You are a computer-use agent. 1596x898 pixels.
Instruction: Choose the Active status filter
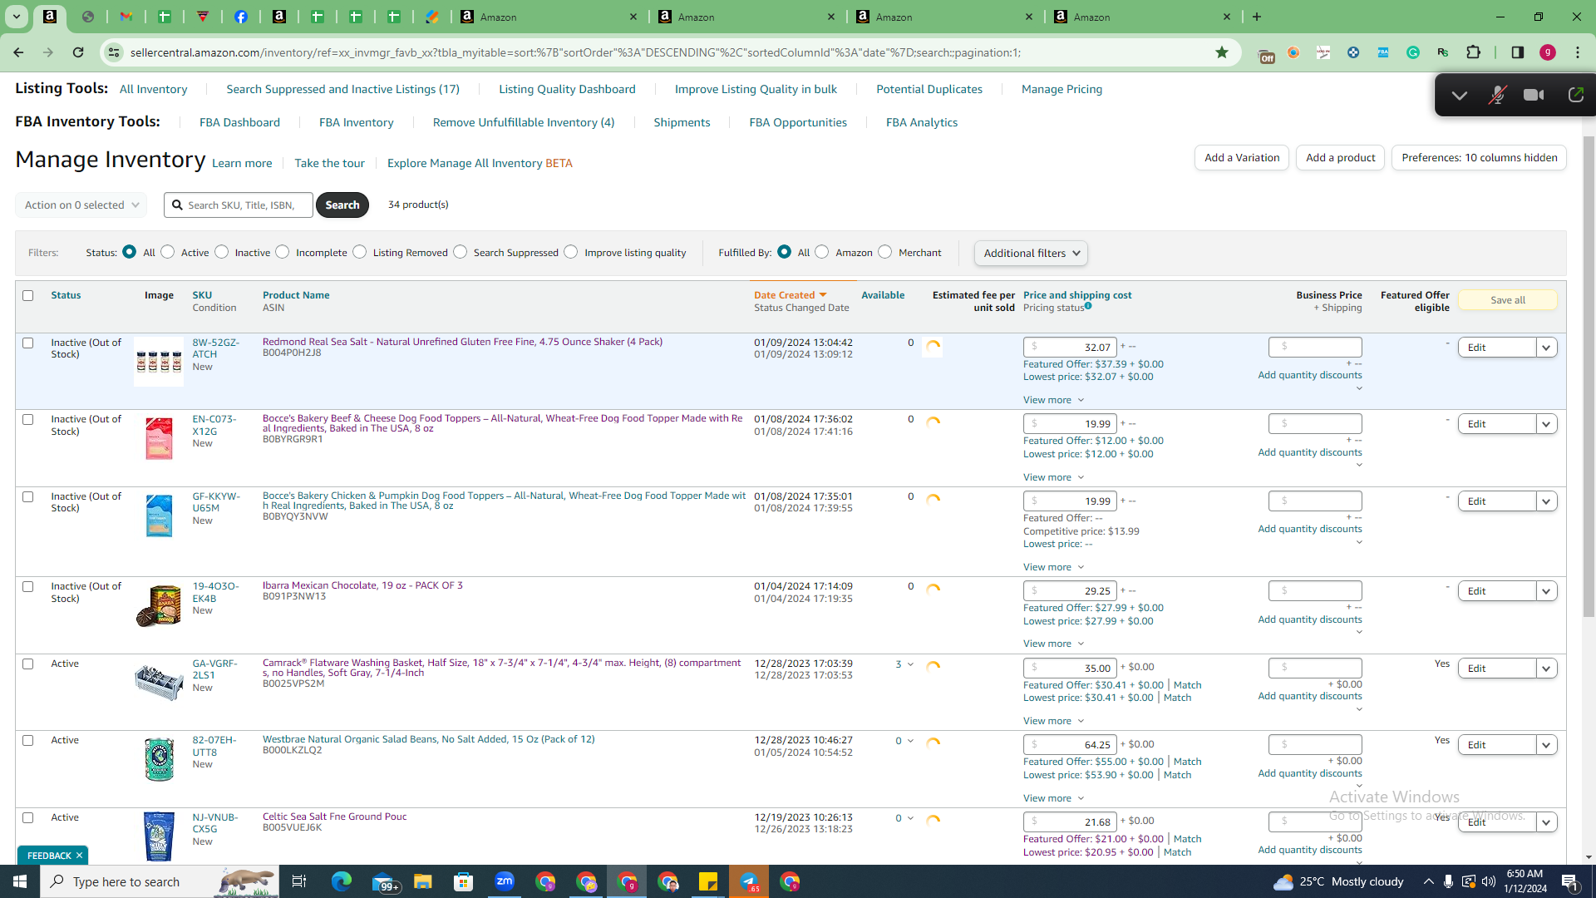168,252
